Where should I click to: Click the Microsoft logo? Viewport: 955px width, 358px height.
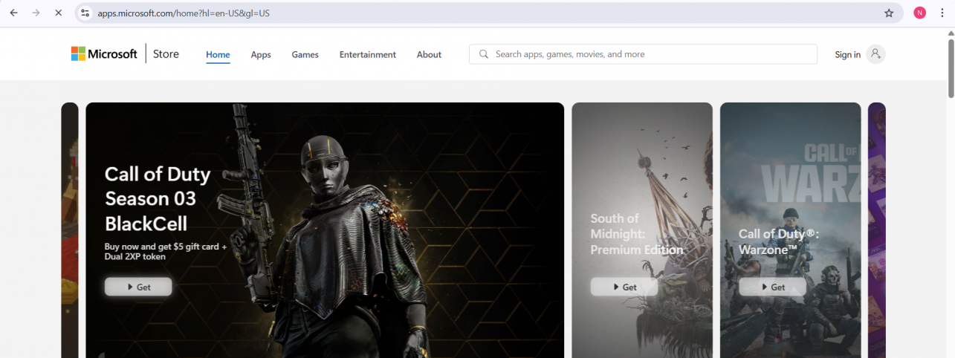tap(104, 53)
